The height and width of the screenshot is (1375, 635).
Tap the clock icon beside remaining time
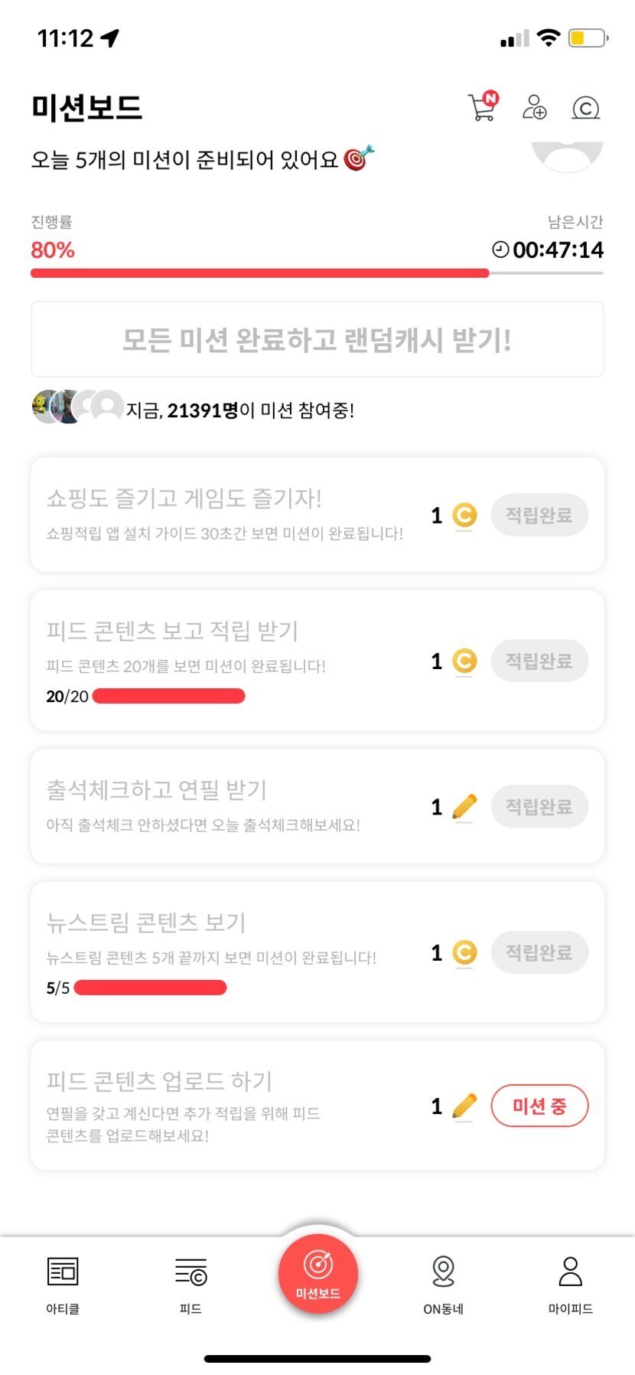coord(500,250)
